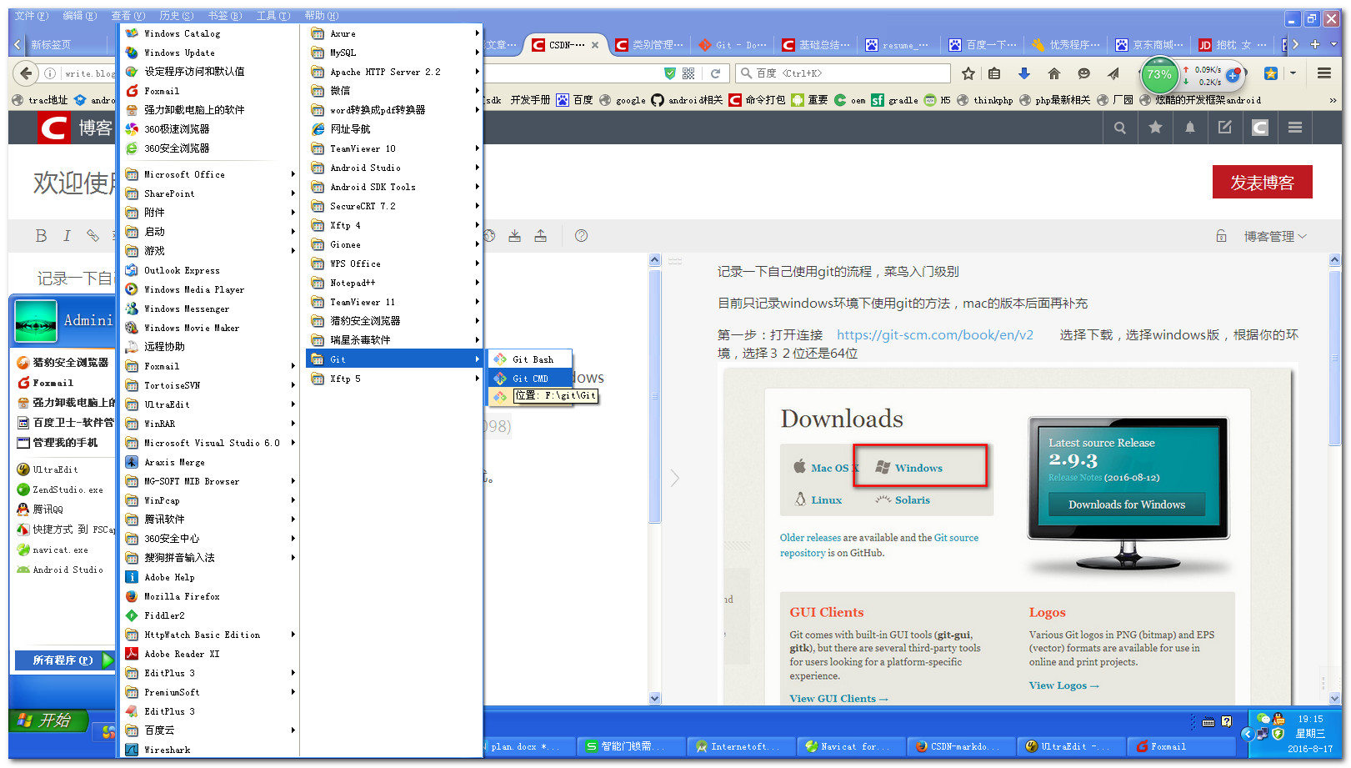Screen dimensions: 1351x768
Task: Switch to the resume browser tab
Action: click(x=898, y=45)
